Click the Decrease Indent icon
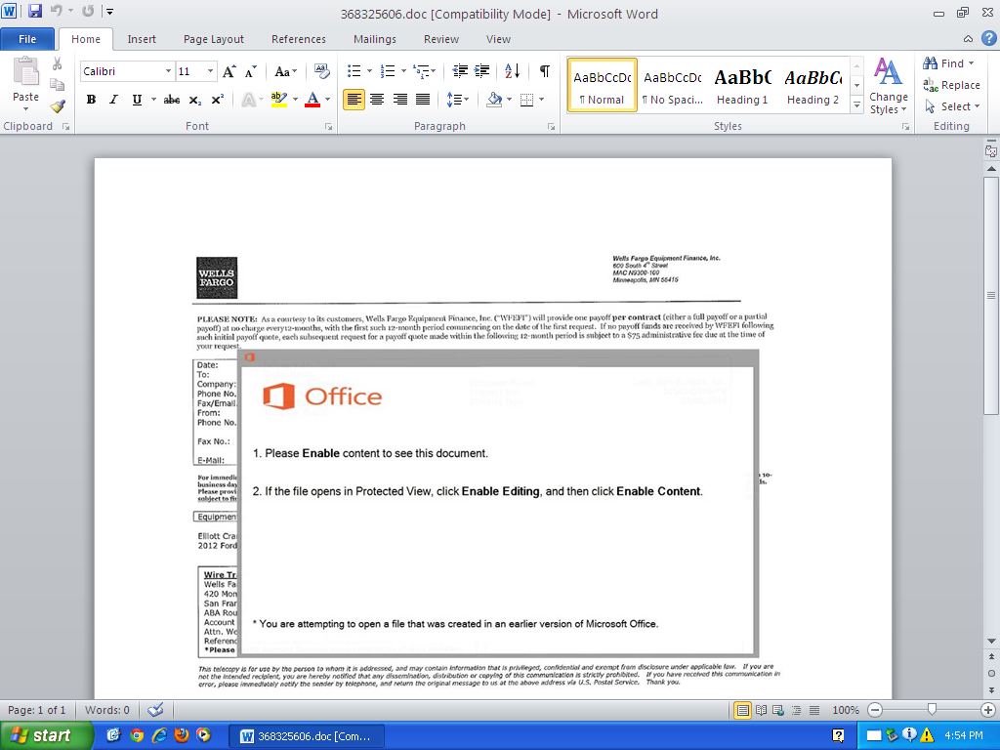This screenshot has height=750, width=1000. 460,70
